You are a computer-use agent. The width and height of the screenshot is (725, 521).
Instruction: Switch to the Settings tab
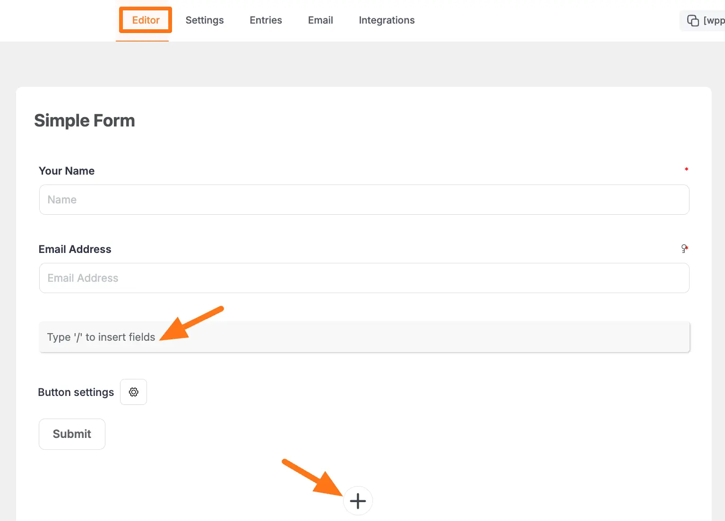(204, 20)
